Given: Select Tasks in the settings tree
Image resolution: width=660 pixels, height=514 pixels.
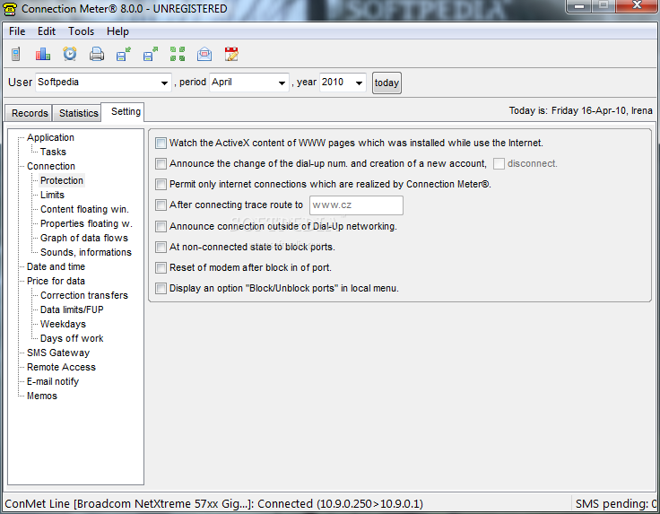Looking at the screenshot, I should click(53, 152).
